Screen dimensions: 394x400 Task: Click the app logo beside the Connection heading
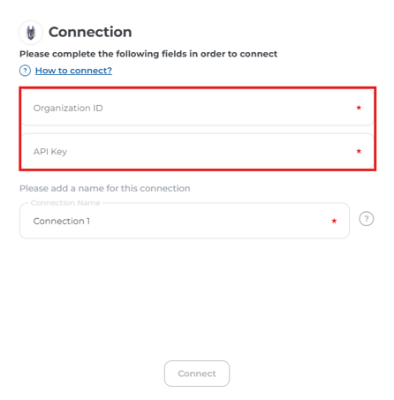coord(31,33)
